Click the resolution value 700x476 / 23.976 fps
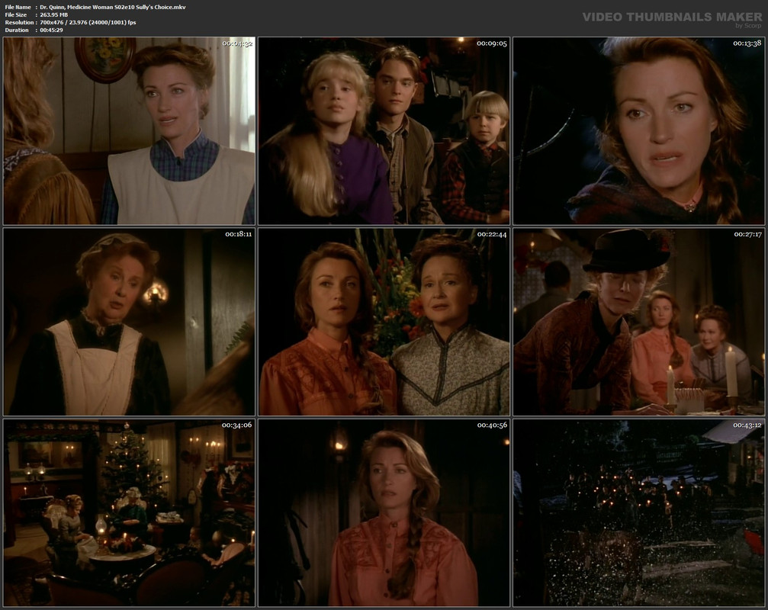This screenshot has height=610, width=768. pyautogui.click(x=88, y=23)
